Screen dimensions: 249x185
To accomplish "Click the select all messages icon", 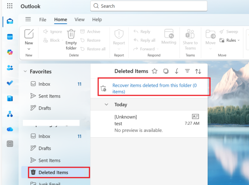I will click(x=166, y=71).
